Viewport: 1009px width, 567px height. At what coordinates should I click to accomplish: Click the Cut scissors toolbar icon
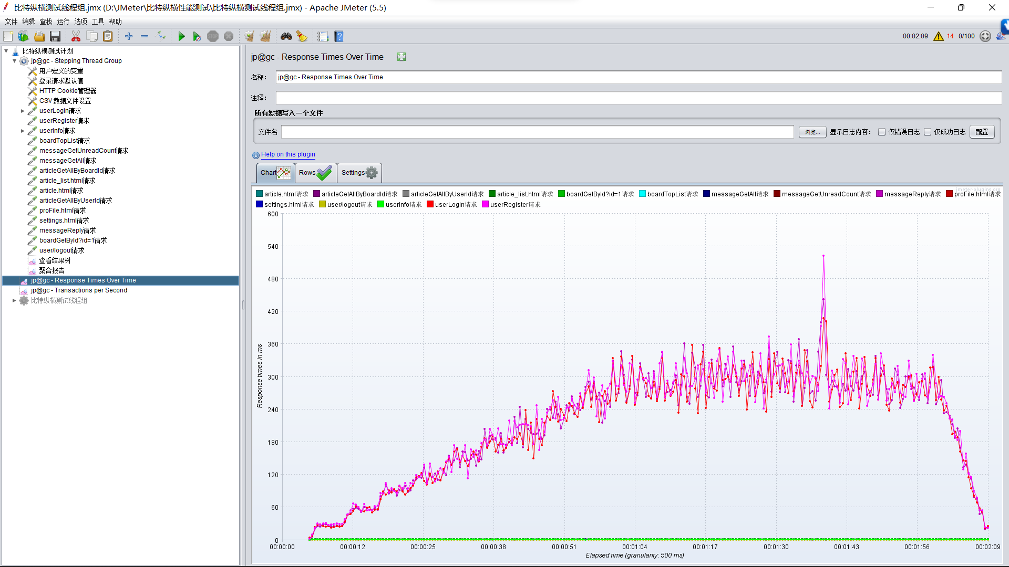[x=76, y=36]
